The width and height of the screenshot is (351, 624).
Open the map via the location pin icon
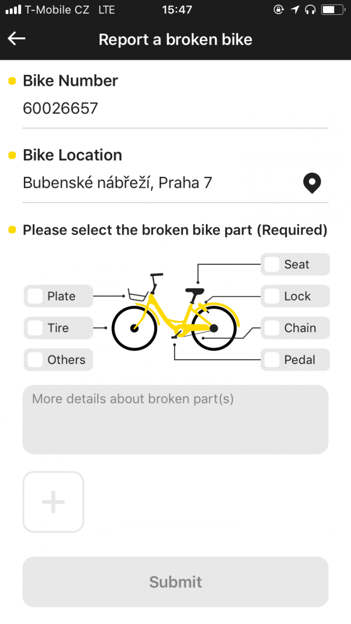(312, 183)
